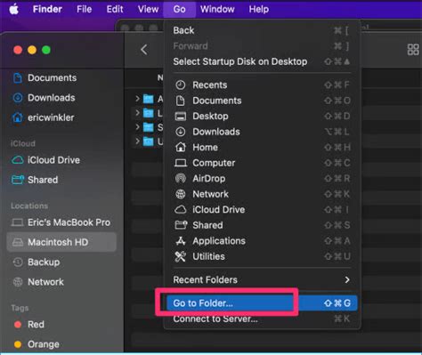The image size is (422, 355).
Task: Click Desktop icon in Go menu
Action: [x=181, y=117]
